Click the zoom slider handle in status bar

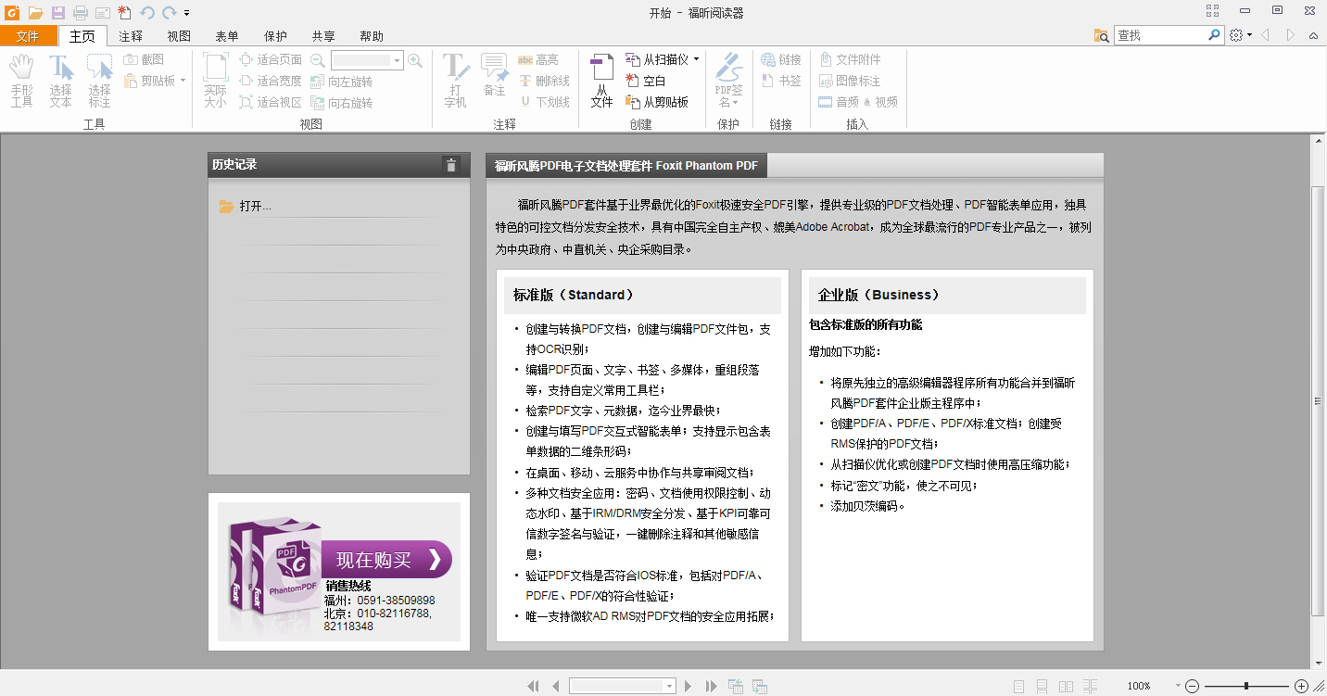1246,686
